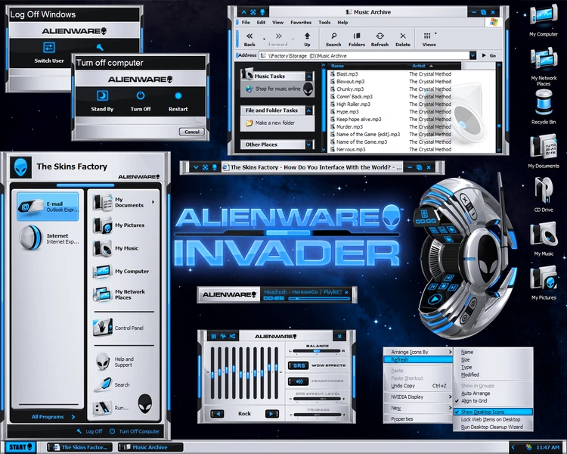Toggle Auto Arrange option
The image size is (567, 454).
pyautogui.click(x=493, y=393)
